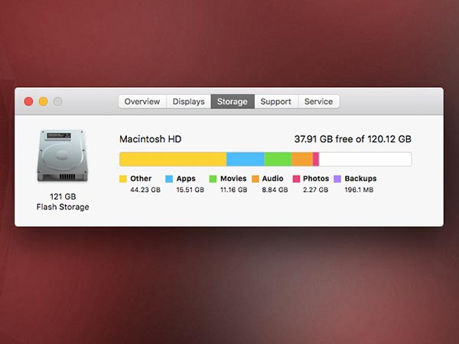The height and width of the screenshot is (344, 459).
Task: Click the Macintosh HD drive icon
Action: 63,156
